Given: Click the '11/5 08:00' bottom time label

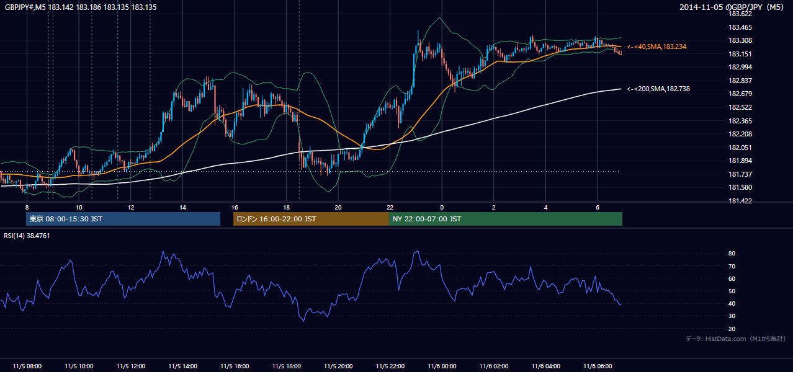Looking at the screenshot, I should tap(27, 366).
